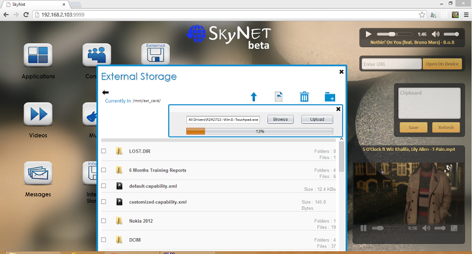Close the External Storage dialog

342,72
